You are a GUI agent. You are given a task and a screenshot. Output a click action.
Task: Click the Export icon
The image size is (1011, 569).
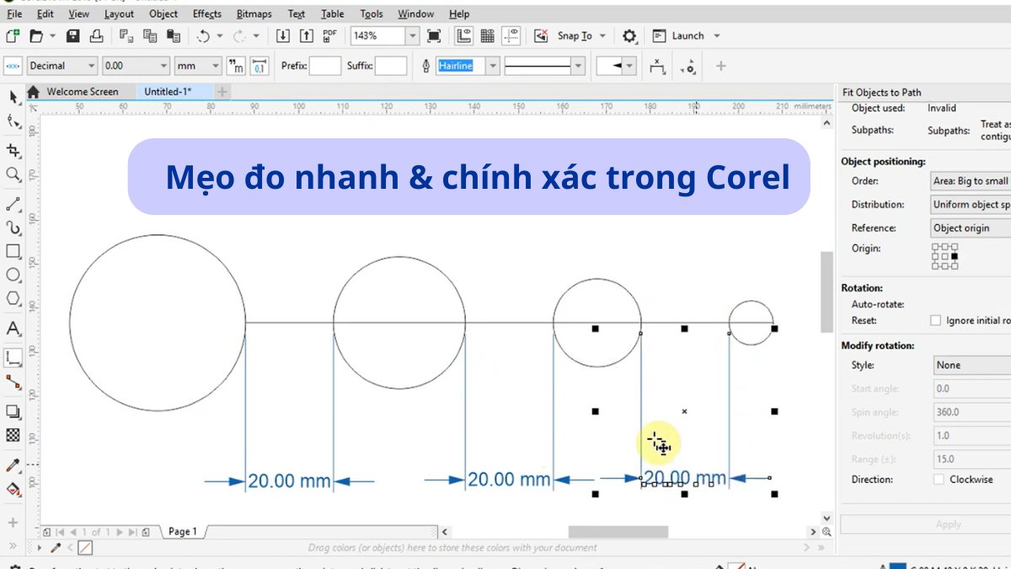point(307,35)
